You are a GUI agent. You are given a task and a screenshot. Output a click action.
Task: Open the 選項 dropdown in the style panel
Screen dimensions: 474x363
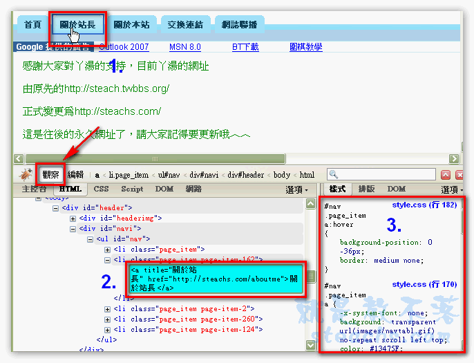[452, 189]
